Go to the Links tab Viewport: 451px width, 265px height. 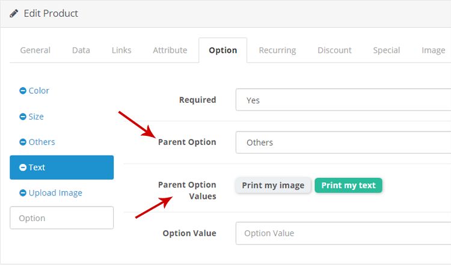(121, 50)
